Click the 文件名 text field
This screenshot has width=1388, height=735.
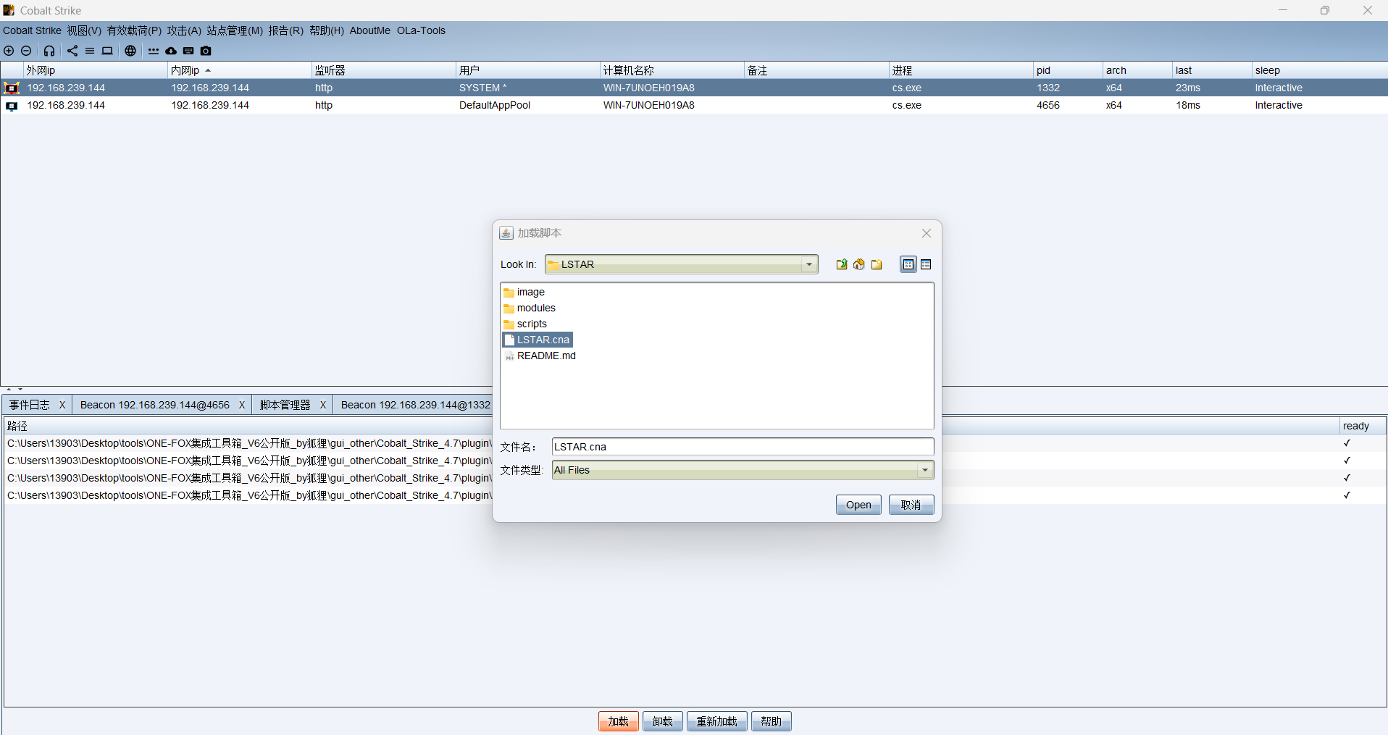pyautogui.click(x=743, y=447)
